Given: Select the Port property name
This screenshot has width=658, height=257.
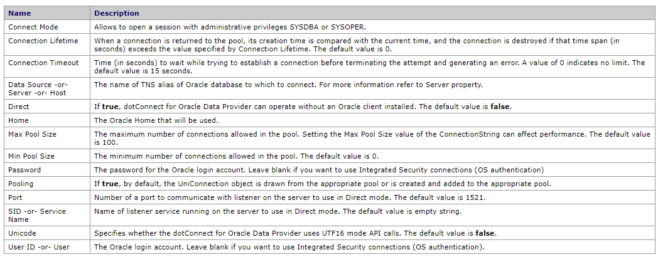Looking at the screenshot, I should [15, 197].
